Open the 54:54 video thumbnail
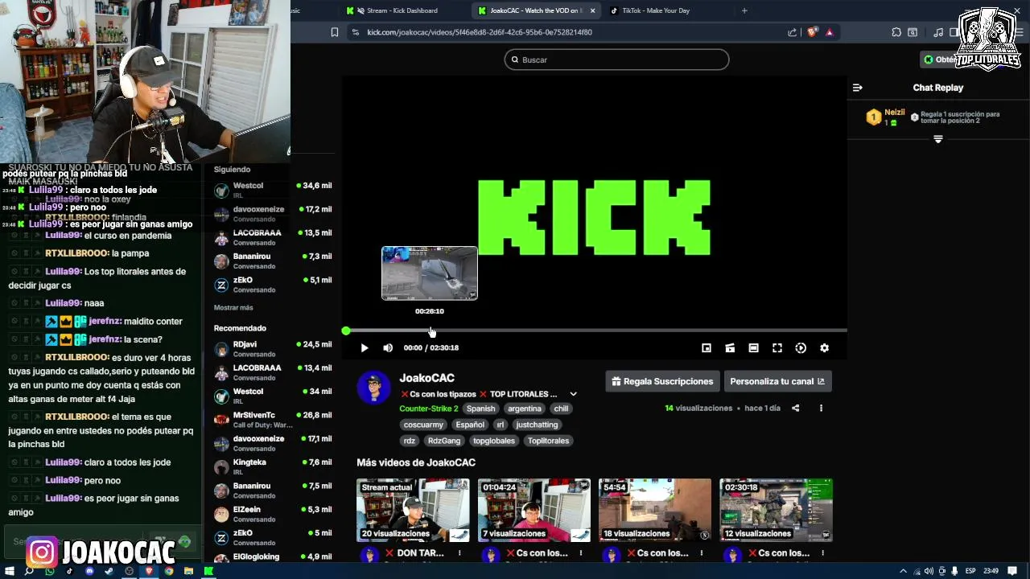Viewport: 1030px width, 579px height. click(x=655, y=511)
